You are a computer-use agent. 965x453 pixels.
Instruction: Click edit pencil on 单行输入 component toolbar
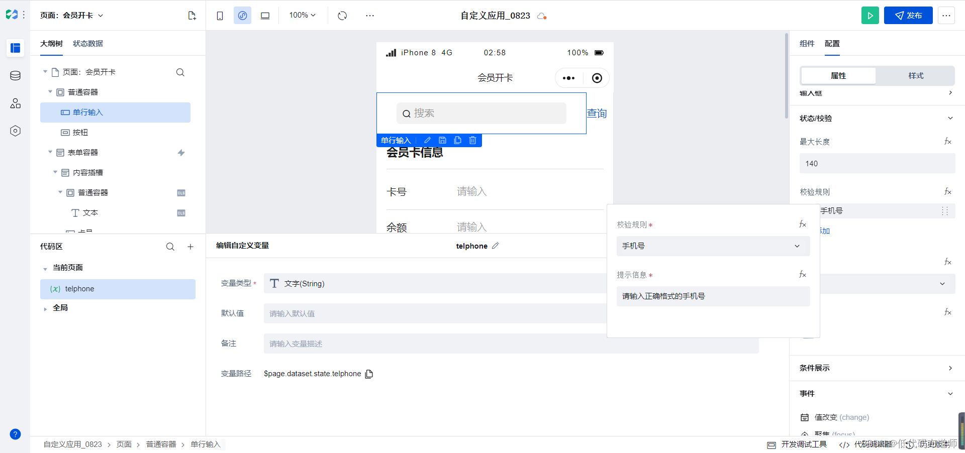428,141
